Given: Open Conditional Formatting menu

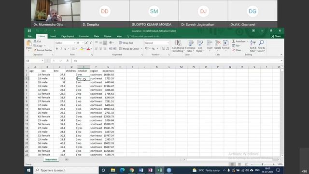Looking at the screenshot, I should tap(178, 46).
